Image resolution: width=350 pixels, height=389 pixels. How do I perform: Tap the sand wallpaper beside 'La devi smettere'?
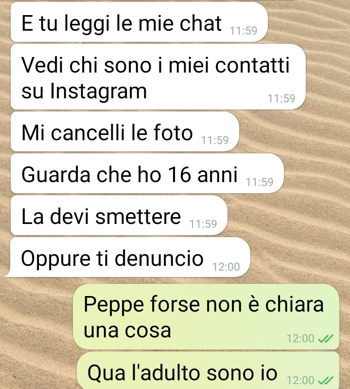(x=287, y=215)
